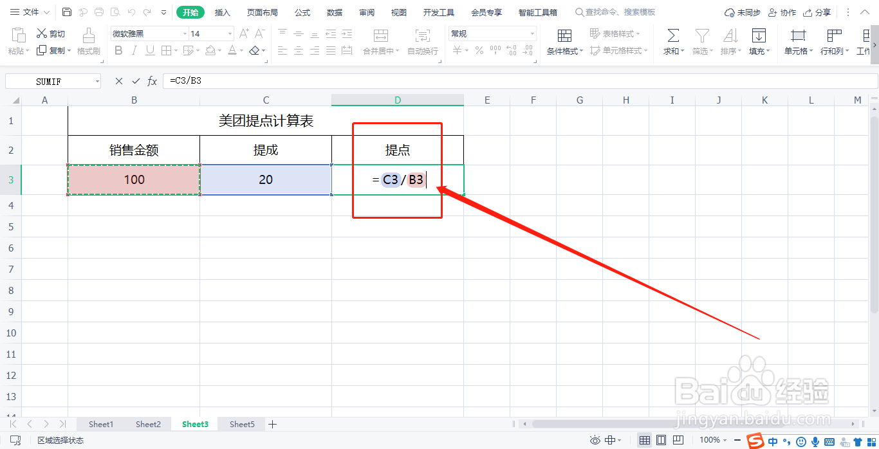Screen dimensions: 879x449
Task: Open the 文件 File menu
Action: [30, 12]
